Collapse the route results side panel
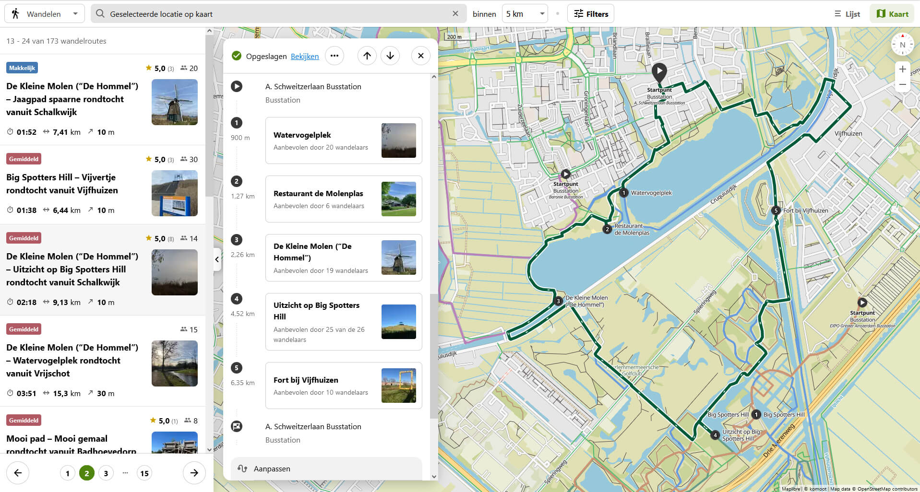Viewport: 920px width, 492px height. (x=217, y=259)
